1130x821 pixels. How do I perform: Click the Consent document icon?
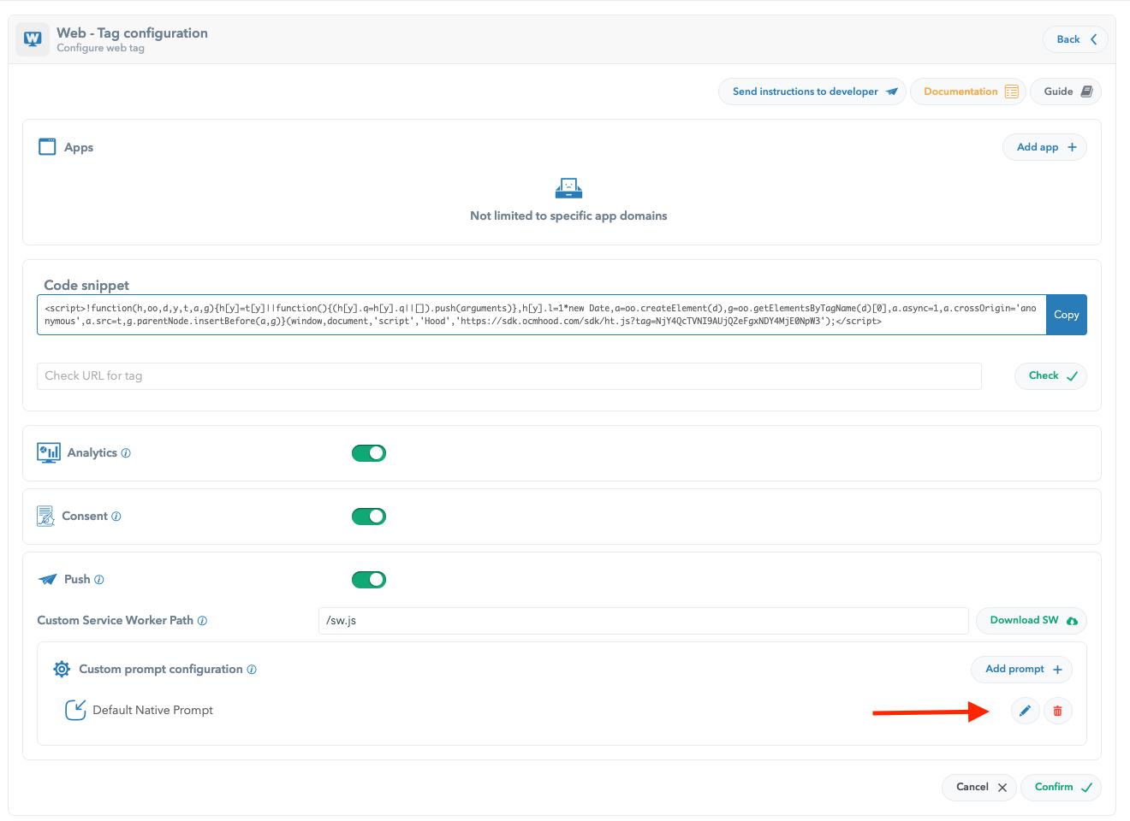point(46,516)
